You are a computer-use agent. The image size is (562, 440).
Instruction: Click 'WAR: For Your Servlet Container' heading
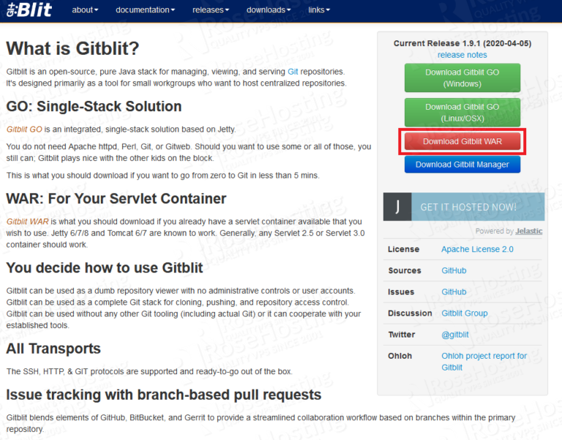116,198
